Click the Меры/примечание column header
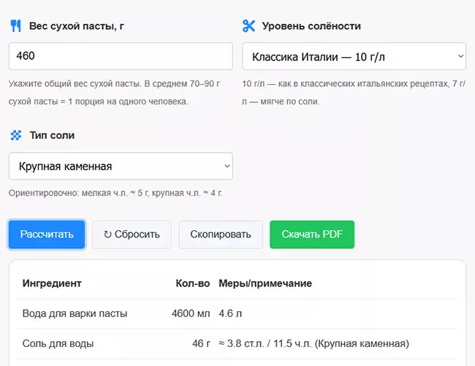475x366 pixels. click(265, 283)
